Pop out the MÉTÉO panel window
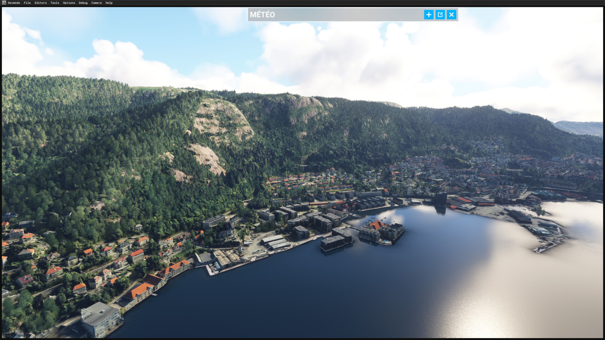Viewport: 605px width, 340px height. pos(440,15)
